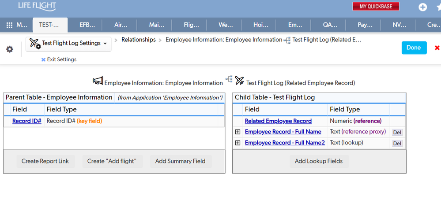441x211 pixels.
Task: Switch to the Flig... tab
Action: click(191, 25)
